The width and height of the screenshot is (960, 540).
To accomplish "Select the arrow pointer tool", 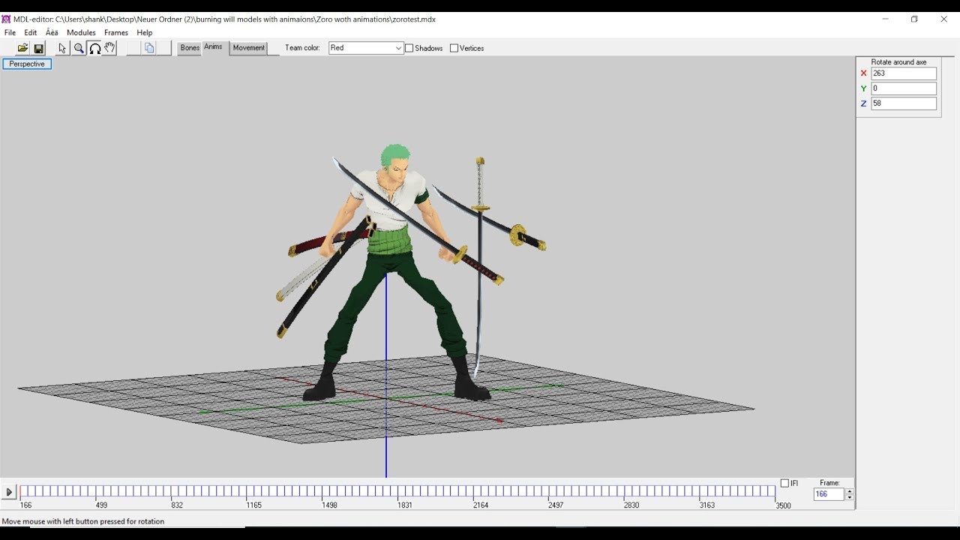I will (x=62, y=48).
